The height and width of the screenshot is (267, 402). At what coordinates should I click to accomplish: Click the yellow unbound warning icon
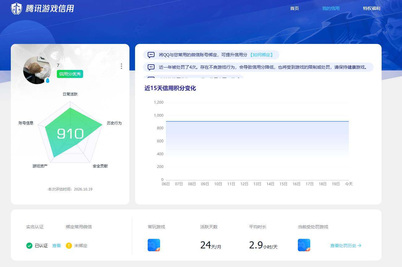69,246
